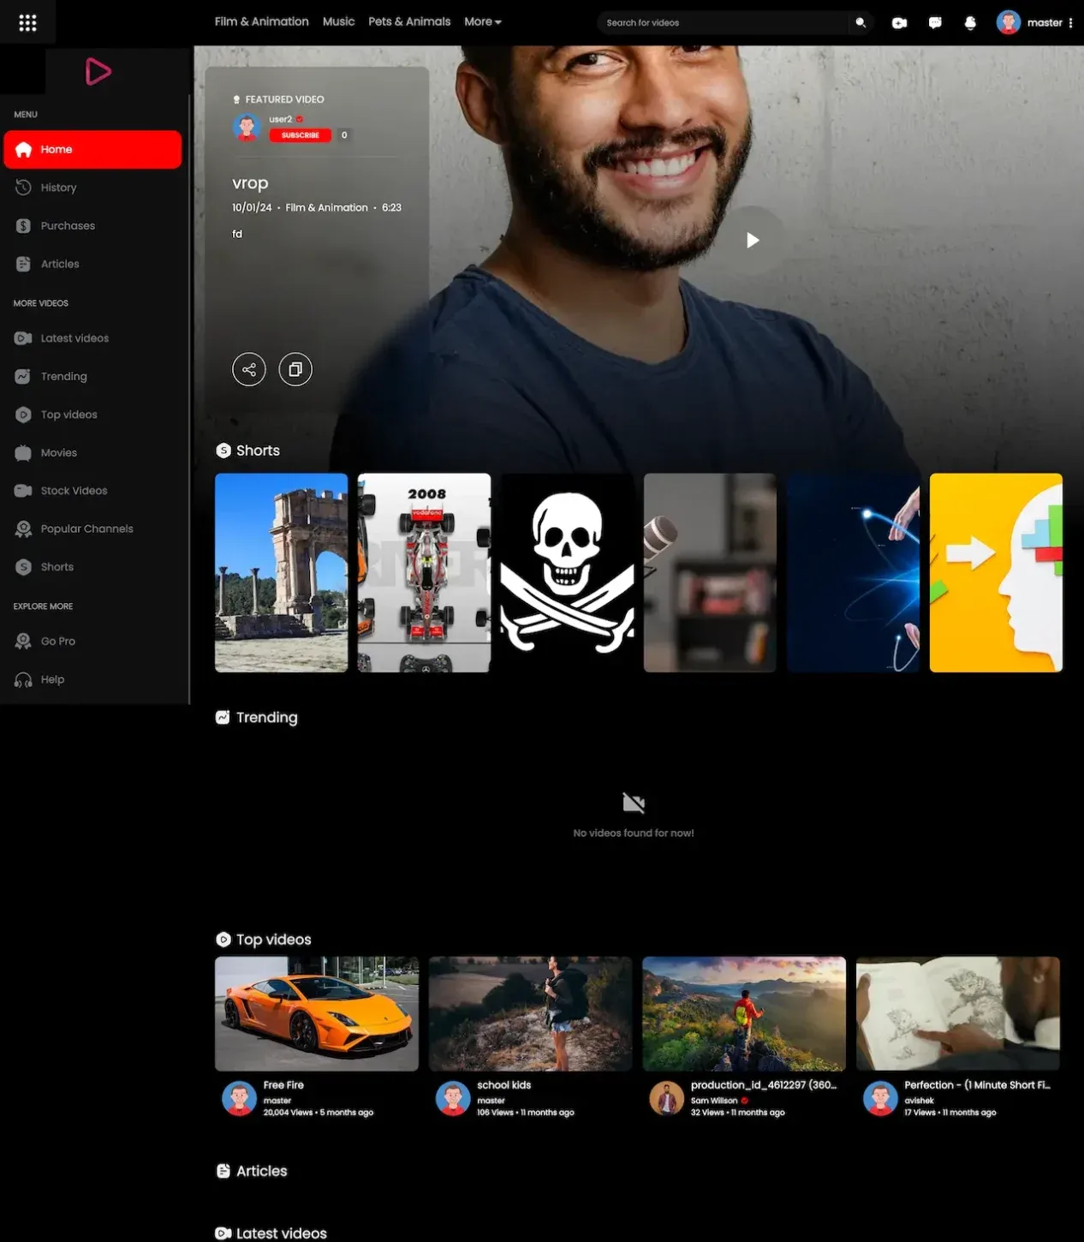This screenshot has width=1084, height=1242.
Task: Open the three-dot menu beside master
Action: 1070,23
